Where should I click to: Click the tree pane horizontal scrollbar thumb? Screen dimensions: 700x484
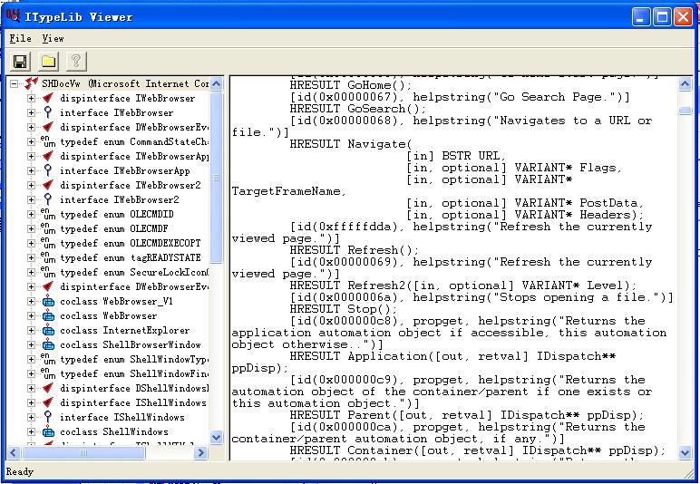tap(83, 453)
